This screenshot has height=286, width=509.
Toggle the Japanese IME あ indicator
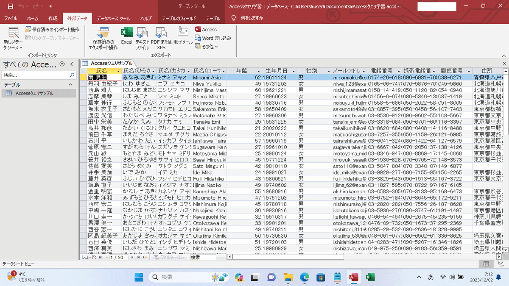pos(431,277)
